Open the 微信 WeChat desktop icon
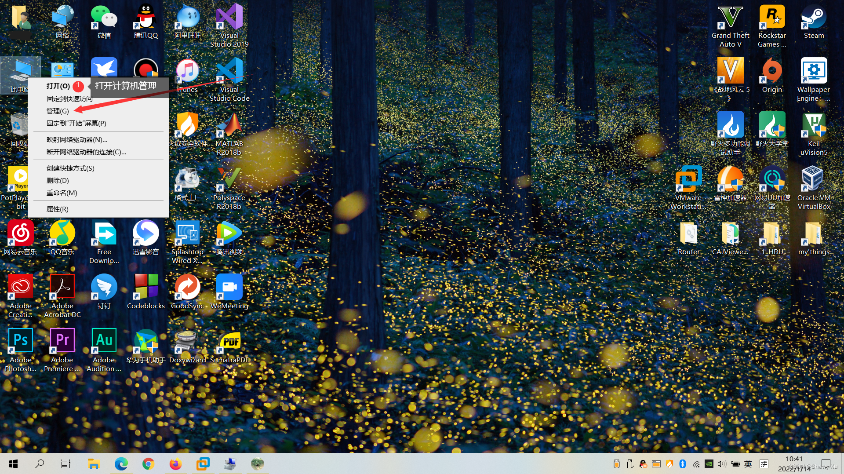The image size is (844, 474). 104,22
